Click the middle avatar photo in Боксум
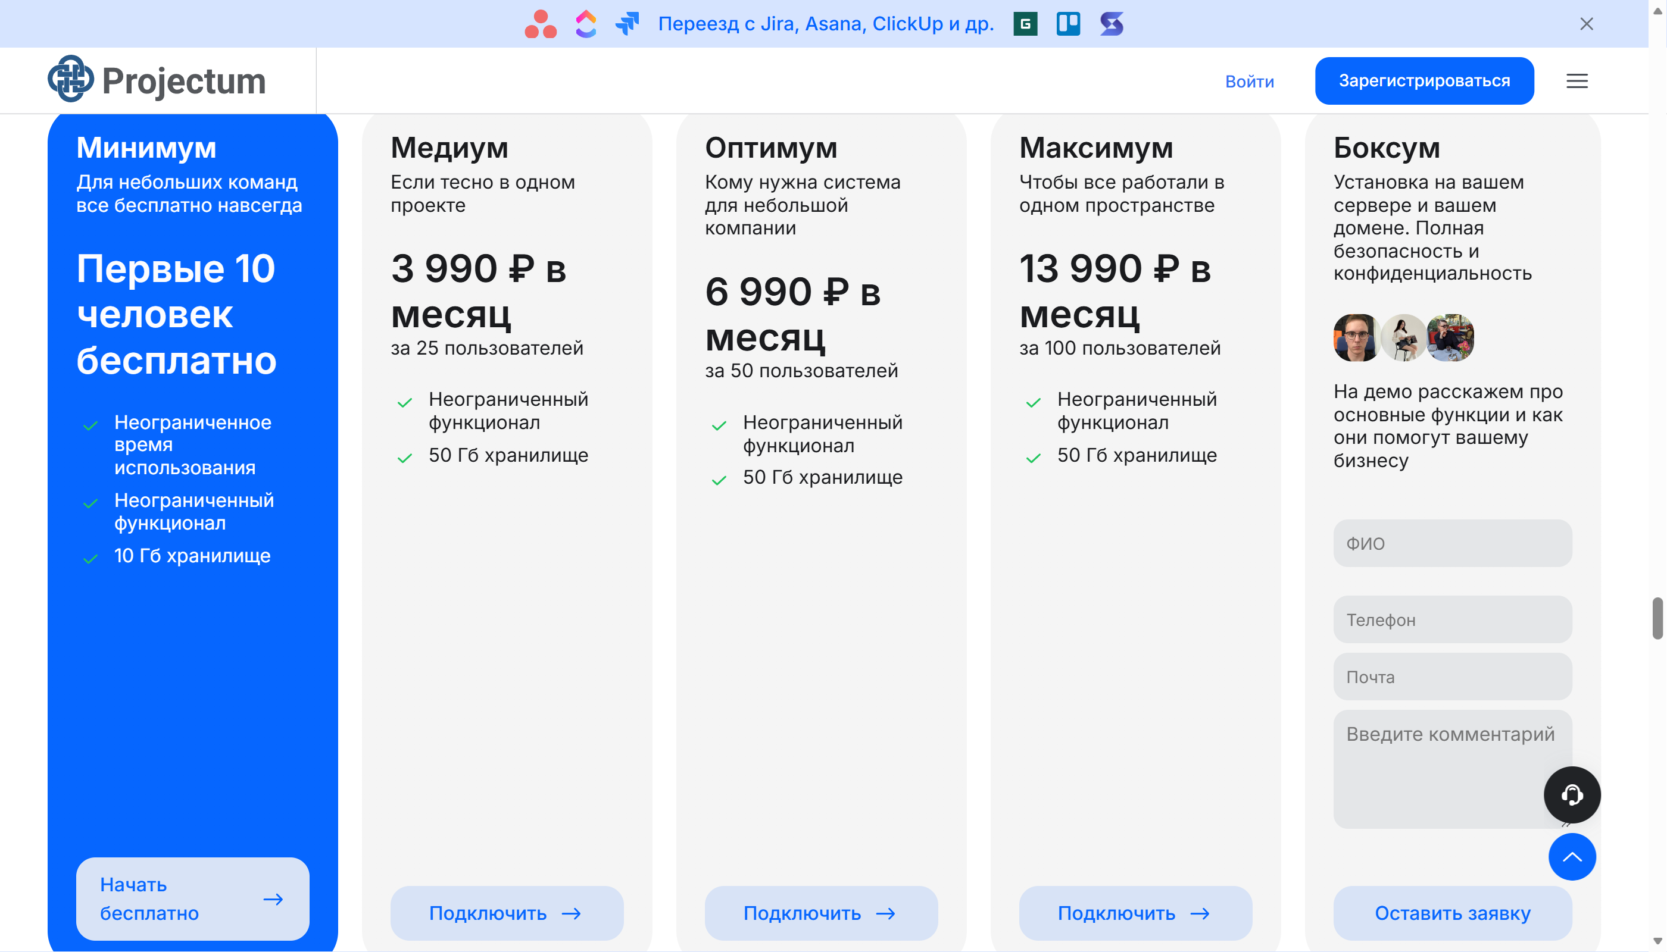The image size is (1667, 952). [x=1404, y=337]
